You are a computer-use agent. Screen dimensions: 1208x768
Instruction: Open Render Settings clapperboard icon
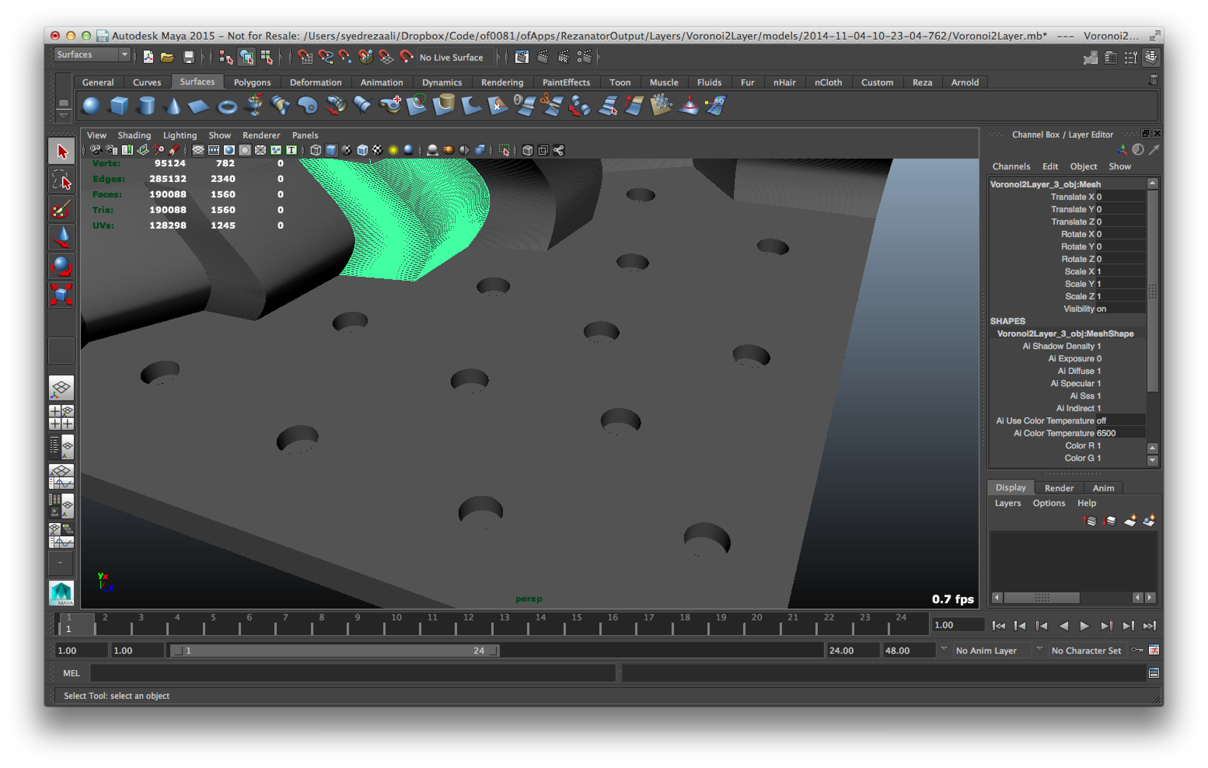point(585,57)
